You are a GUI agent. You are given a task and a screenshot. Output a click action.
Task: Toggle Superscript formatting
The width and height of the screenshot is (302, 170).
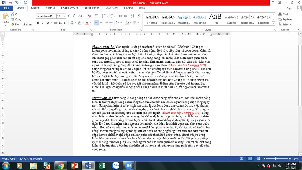pyautogui.click(x=65, y=23)
